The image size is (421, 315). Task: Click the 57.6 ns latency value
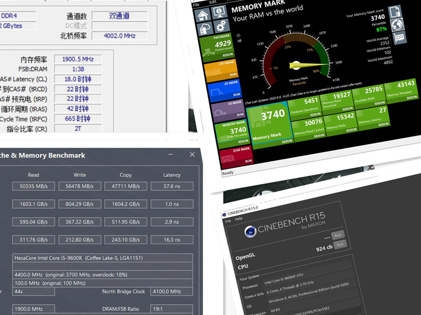[172, 186]
